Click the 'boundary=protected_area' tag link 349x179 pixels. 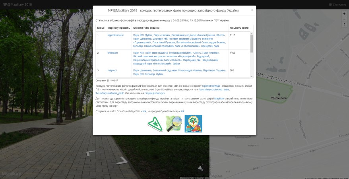pyautogui.click(x=214, y=89)
